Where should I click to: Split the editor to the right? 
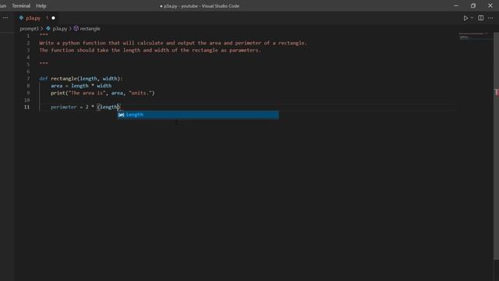point(481,18)
